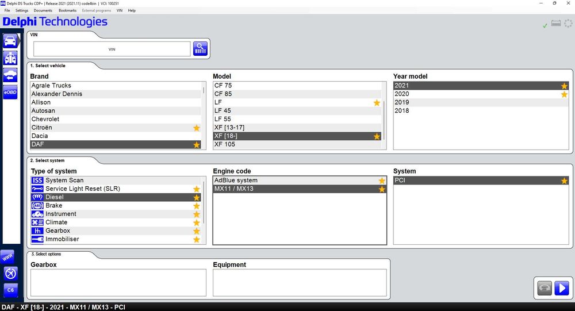Image resolution: width=575 pixels, height=311 pixels.
Task: Select Climate system type
Action: [116, 222]
